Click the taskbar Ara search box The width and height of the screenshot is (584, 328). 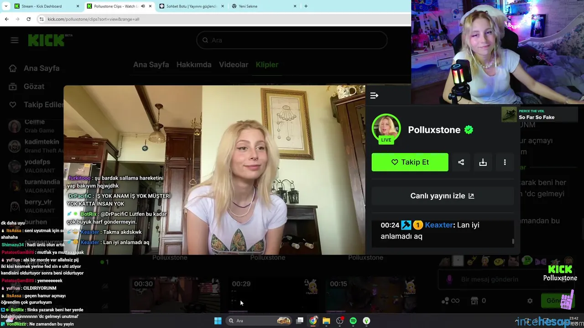[259, 321]
